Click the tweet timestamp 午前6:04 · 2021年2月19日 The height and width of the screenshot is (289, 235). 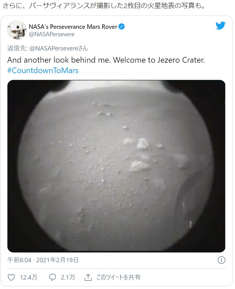pos(43,260)
